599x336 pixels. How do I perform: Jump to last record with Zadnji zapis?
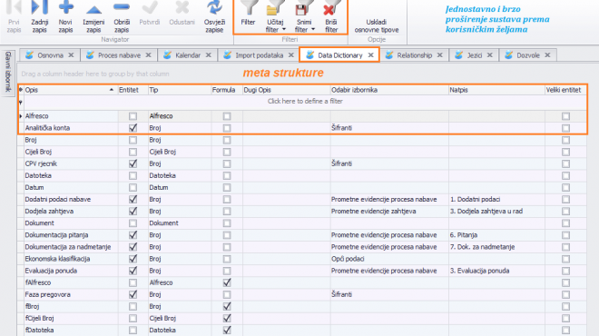(x=40, y=16)
